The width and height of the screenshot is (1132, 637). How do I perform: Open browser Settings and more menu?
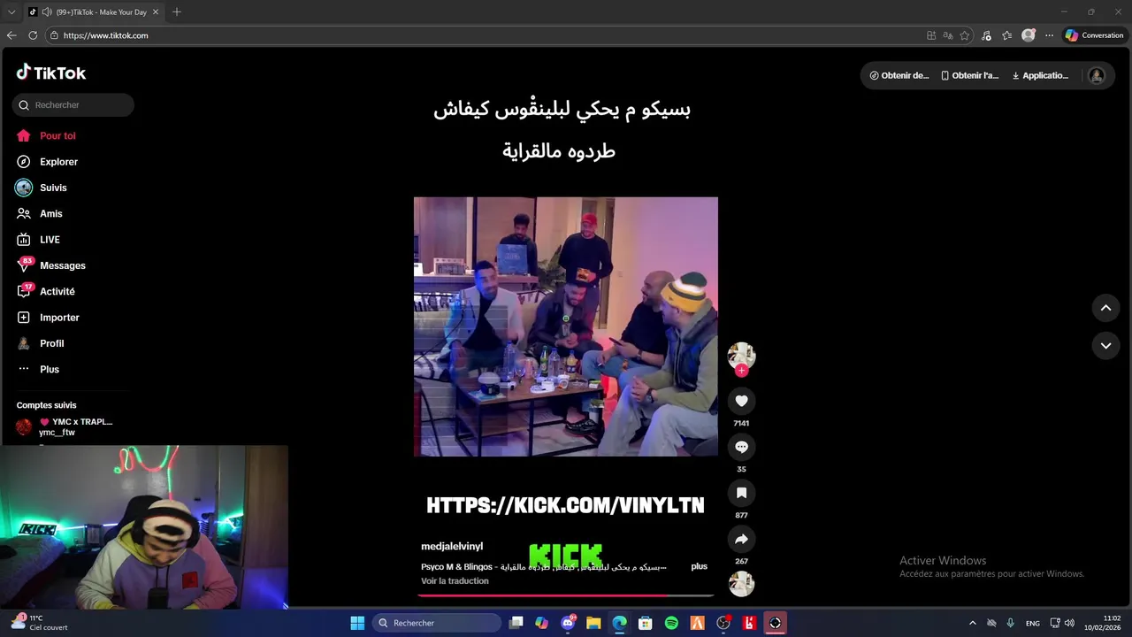tap(1049, 35)
